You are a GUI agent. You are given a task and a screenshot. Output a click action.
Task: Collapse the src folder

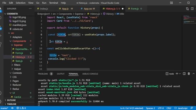click(9, 33)
